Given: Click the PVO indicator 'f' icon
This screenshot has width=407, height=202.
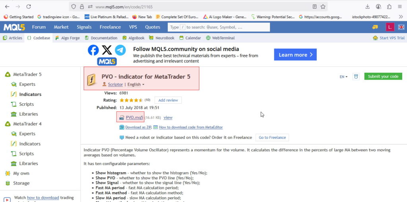Looking at the screenshot, I should (91, 80).
